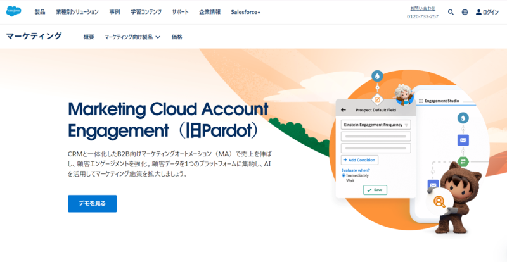The width and height of the screenshot is (507, 262).
Task: Click the second empty condition field
Action: tap(376, 148)
